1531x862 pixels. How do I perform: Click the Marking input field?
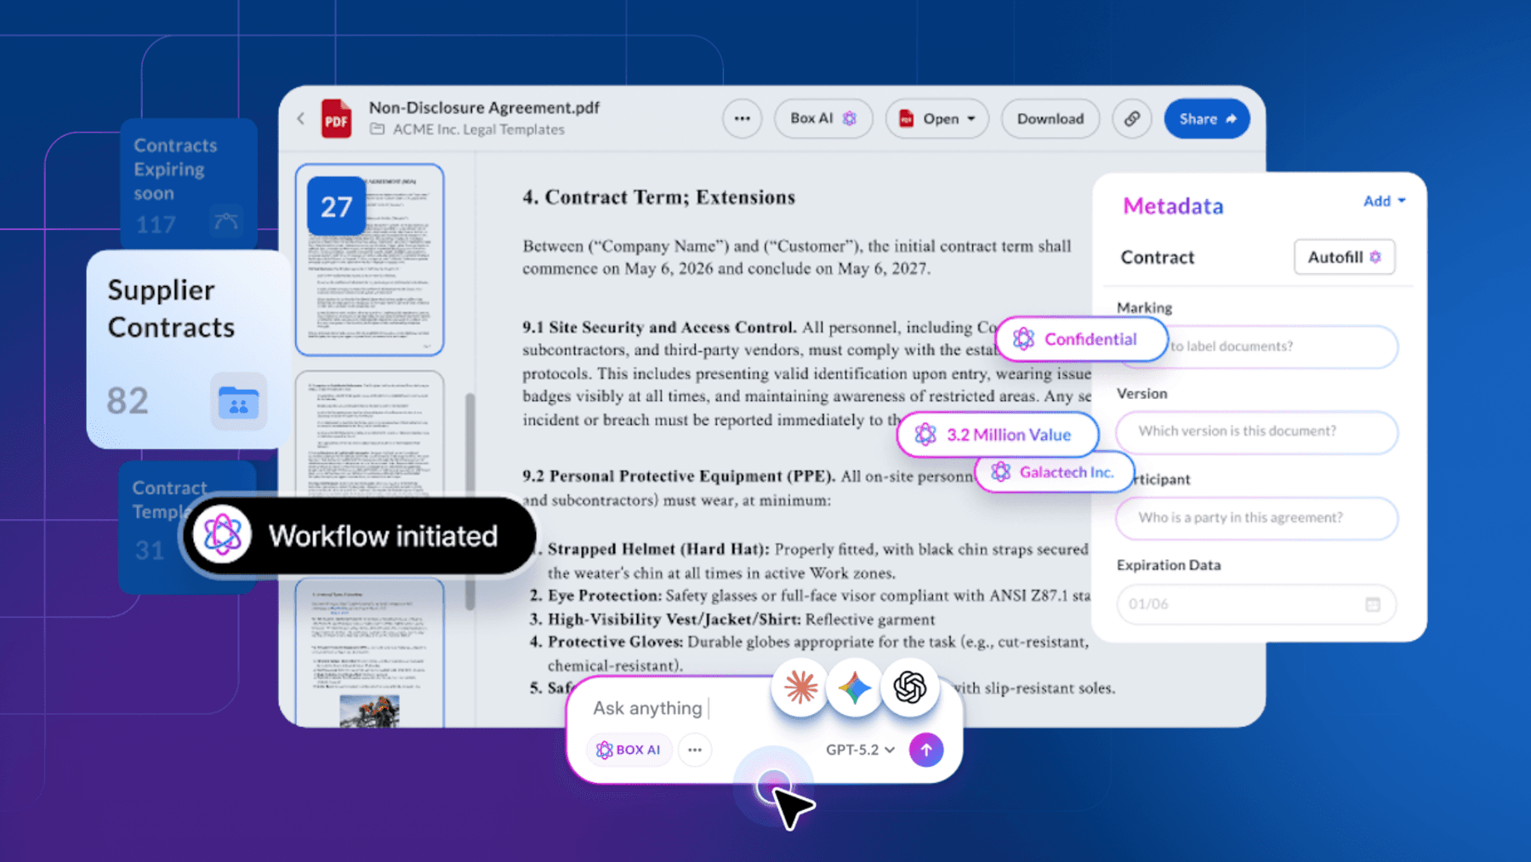(1257, 346)
